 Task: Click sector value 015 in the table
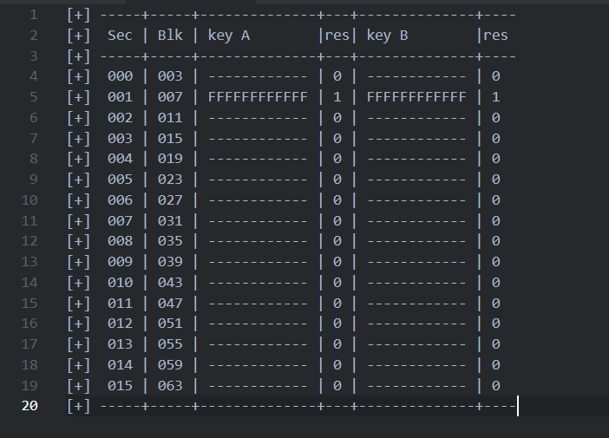(x=120, y=385)
